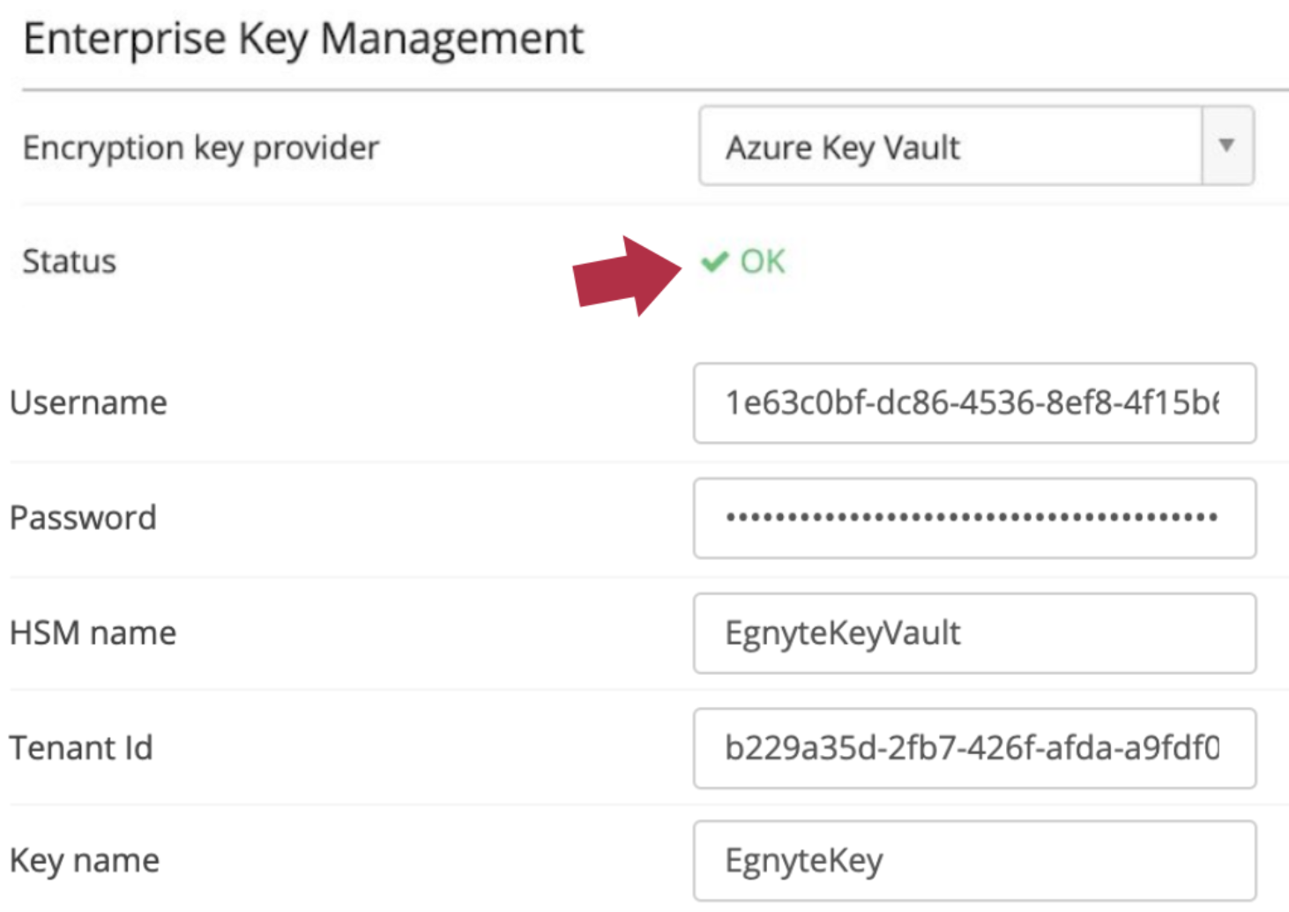
Task: Click the green checkmark status icon
Action: coord(714,261)
